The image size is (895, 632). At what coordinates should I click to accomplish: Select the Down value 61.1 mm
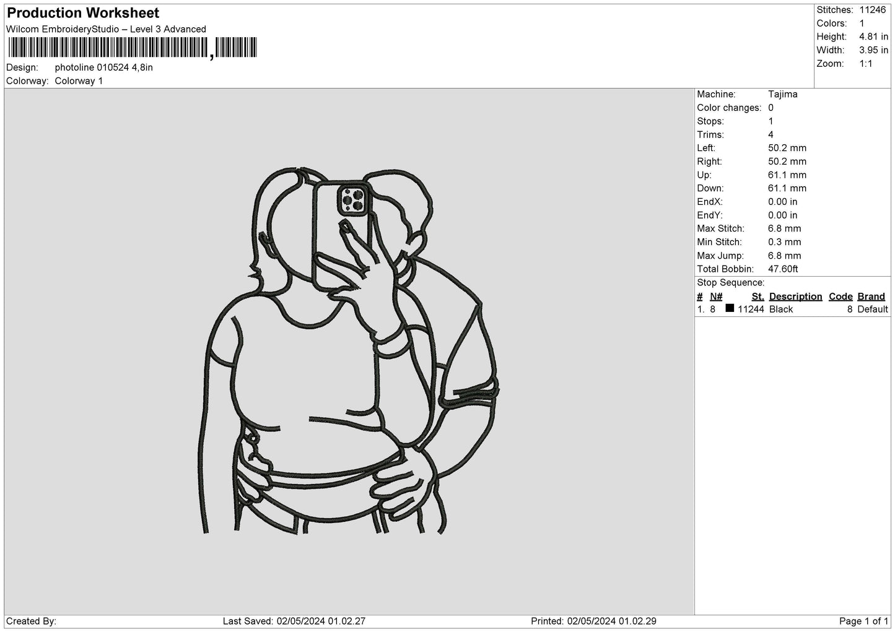(787, 188)
